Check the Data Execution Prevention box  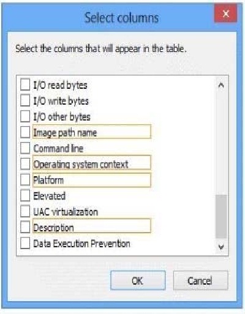pos(25,243)
